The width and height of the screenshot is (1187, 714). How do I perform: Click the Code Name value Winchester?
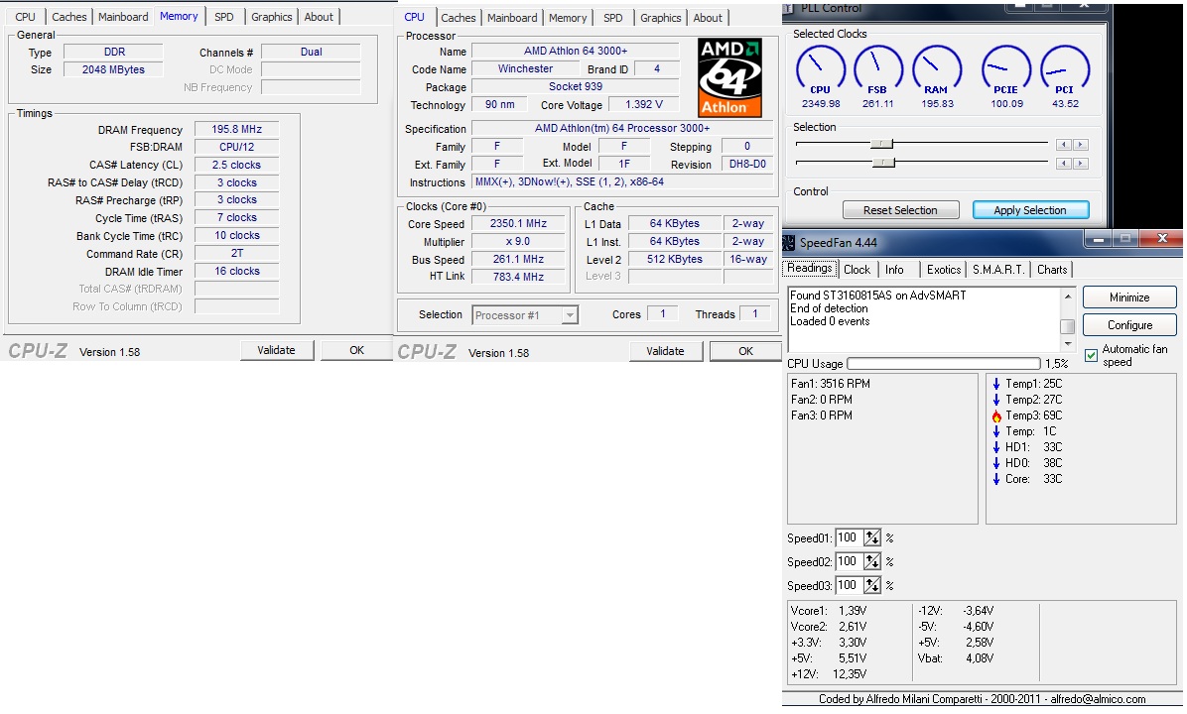[525, 68]
